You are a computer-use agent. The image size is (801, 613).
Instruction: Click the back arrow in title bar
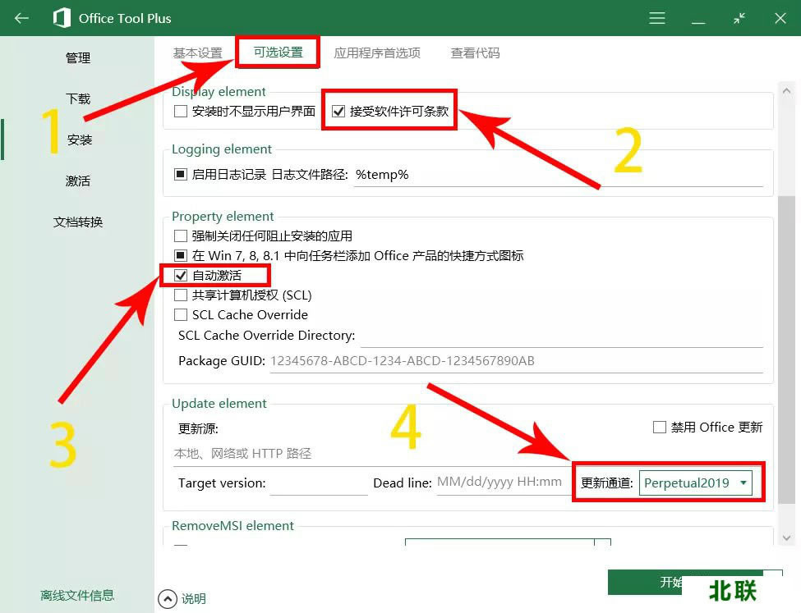(x=21, y=18)
